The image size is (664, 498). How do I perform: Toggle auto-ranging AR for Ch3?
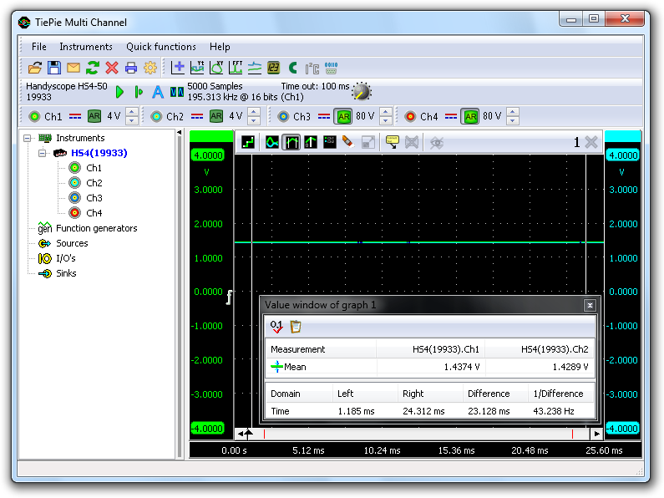[343, 116]
